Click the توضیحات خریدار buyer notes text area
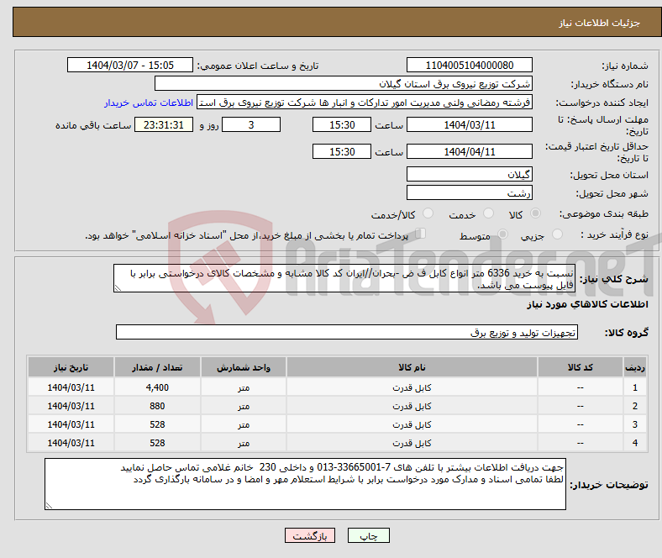This screenshot has height=558, width=662. pyautogui.click(x=306, y=484)
